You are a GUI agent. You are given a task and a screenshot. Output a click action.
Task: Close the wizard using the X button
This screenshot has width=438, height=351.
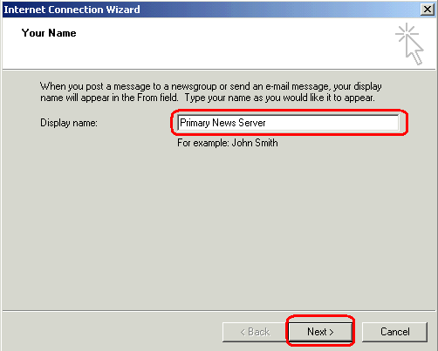[x=427, y=10]
